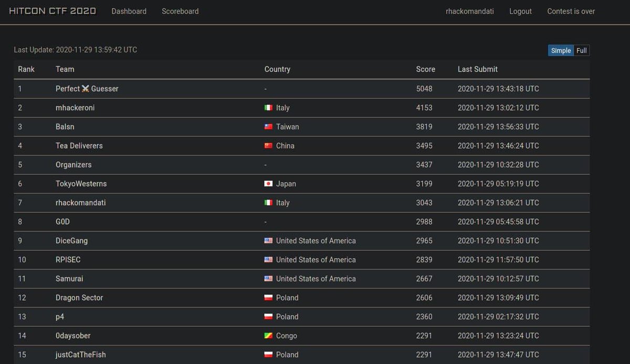The image size is (630, 364).
Task: Select team name 0daysober
Action: point(73,336)
